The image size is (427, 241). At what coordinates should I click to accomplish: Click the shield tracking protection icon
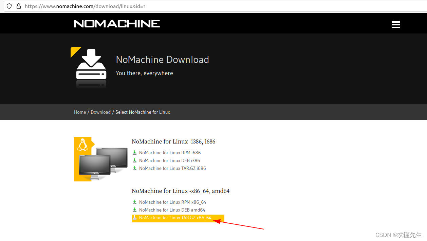point(9,6)
